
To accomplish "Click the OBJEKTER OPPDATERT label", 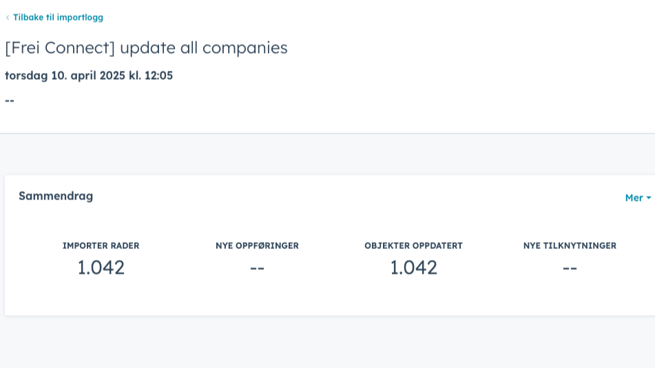I will (x=413, y=246).
